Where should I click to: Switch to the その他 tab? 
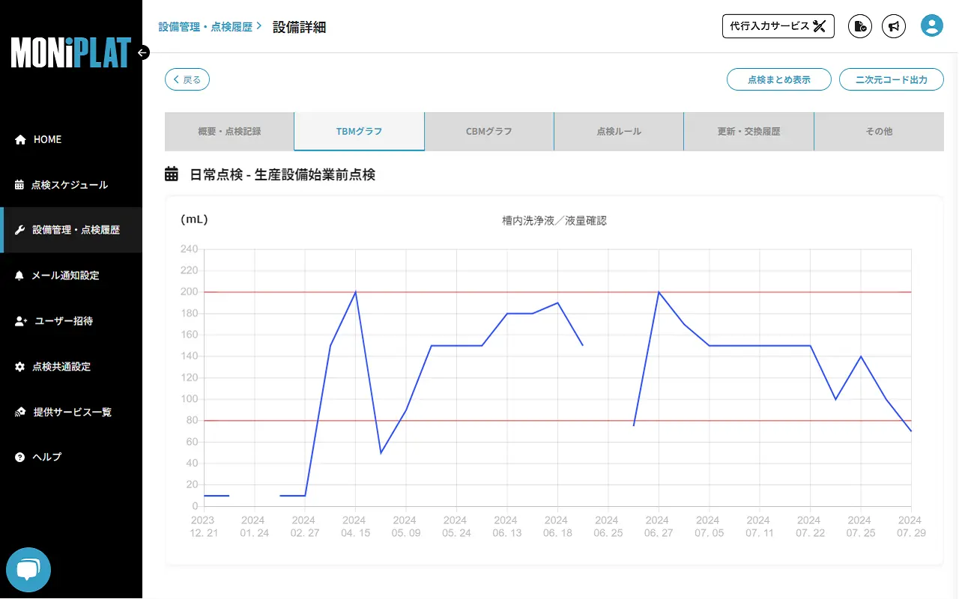[878, 130]
